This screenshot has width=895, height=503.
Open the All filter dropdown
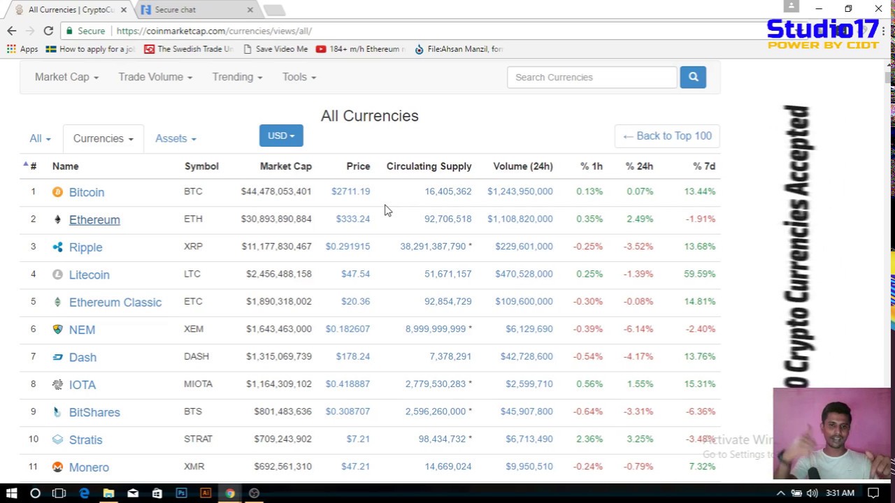40,138
